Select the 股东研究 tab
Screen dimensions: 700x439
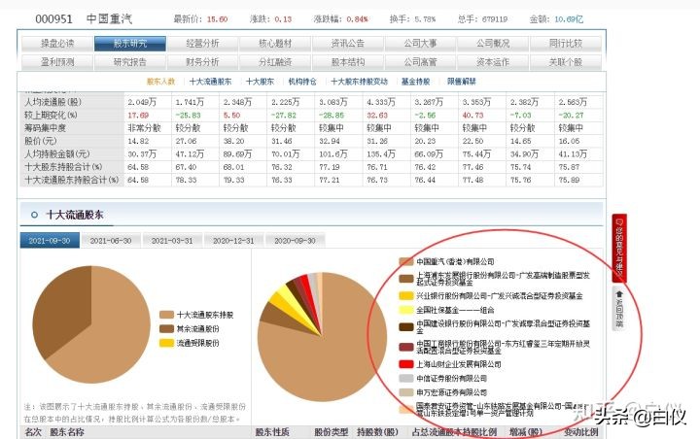[130, 44]
